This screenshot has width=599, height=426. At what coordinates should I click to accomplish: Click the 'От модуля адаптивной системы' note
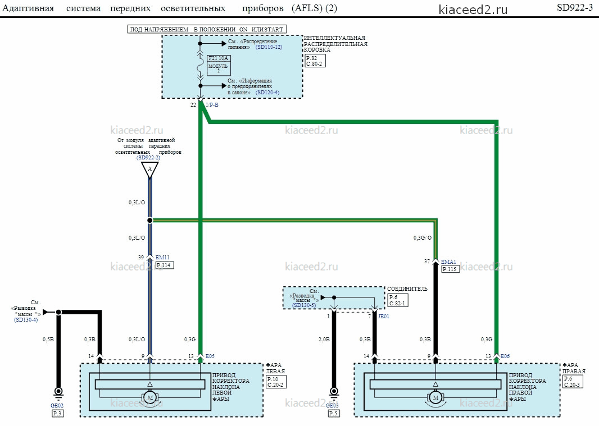[x=148, y=146]
